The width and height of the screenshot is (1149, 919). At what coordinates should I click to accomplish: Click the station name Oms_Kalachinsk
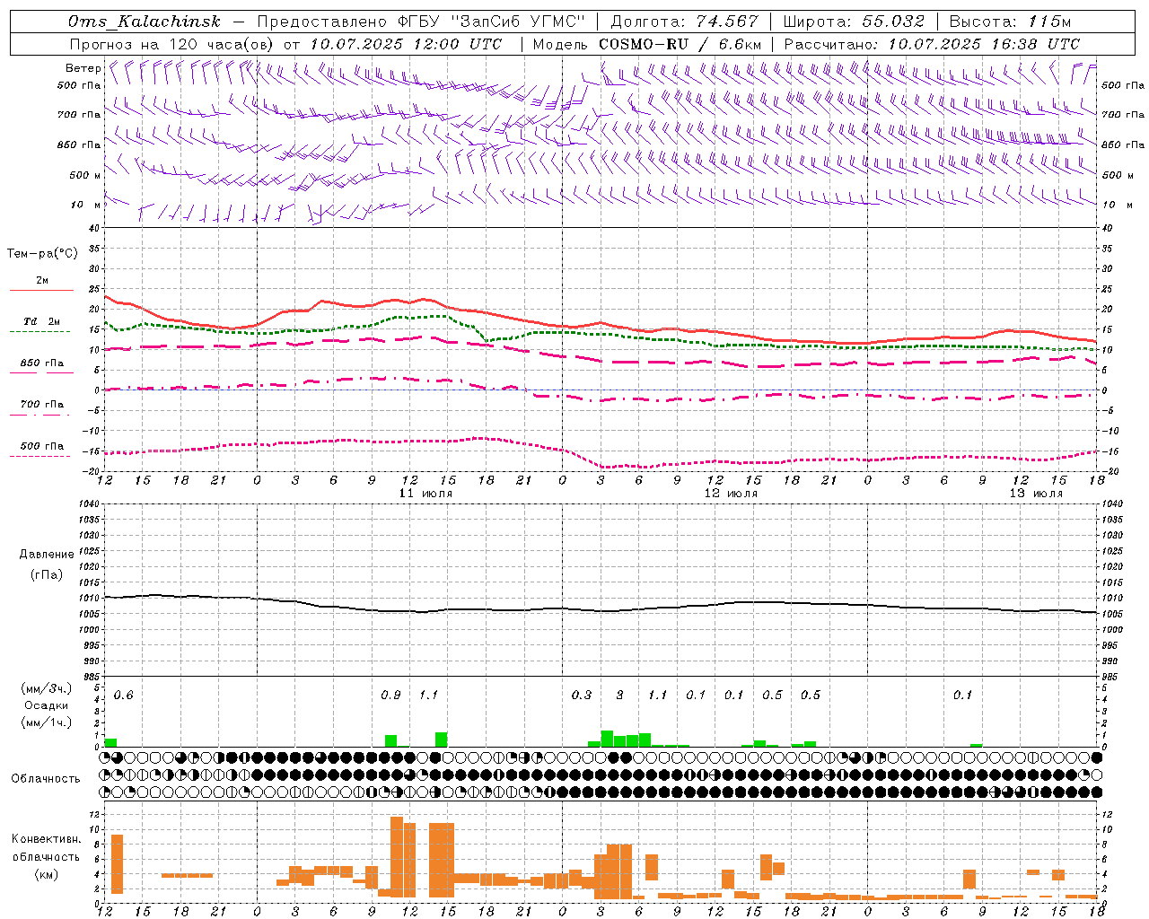coord(144,22)
